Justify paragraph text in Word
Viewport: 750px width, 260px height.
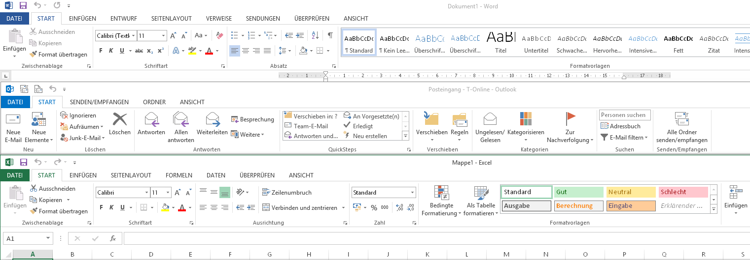tap(267, 51)
